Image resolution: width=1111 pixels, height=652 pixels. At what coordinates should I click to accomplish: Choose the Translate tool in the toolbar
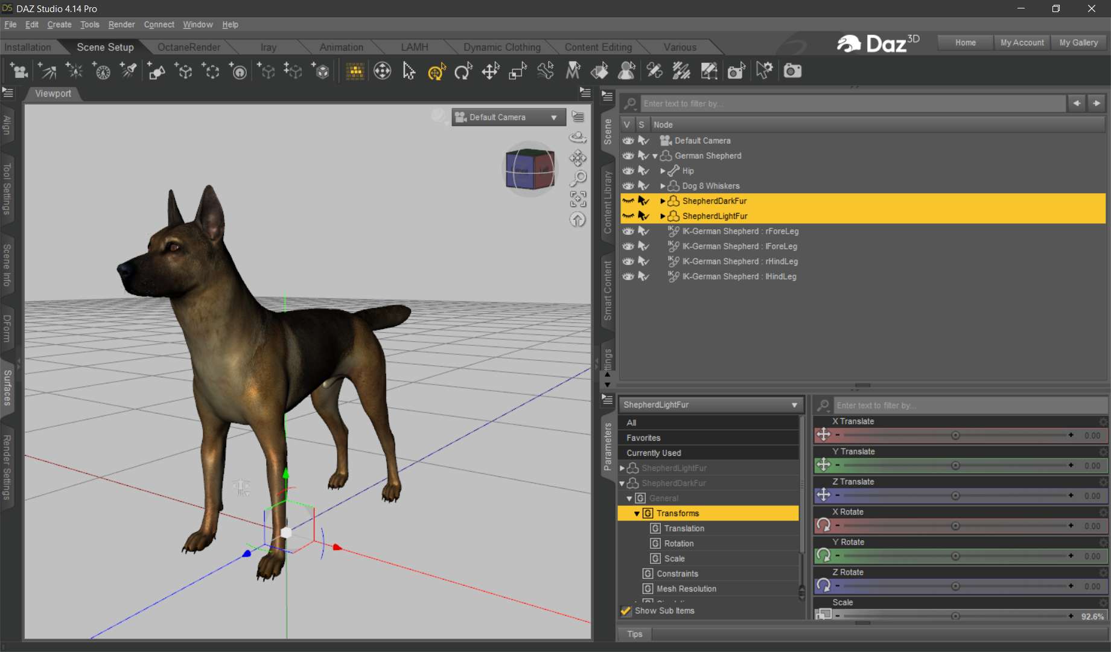[x=491, y=71]
